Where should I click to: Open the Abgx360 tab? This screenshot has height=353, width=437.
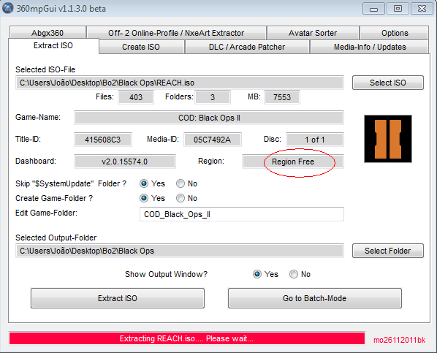(x=47, y=33)
